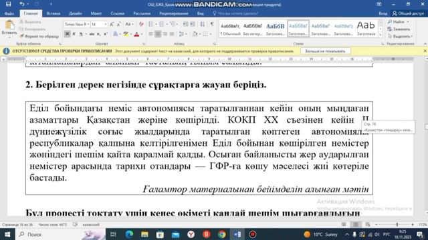The height and width of the screenshot is (240, 428).
Task: Click the numbered list icon
Action: click(162, 24)
